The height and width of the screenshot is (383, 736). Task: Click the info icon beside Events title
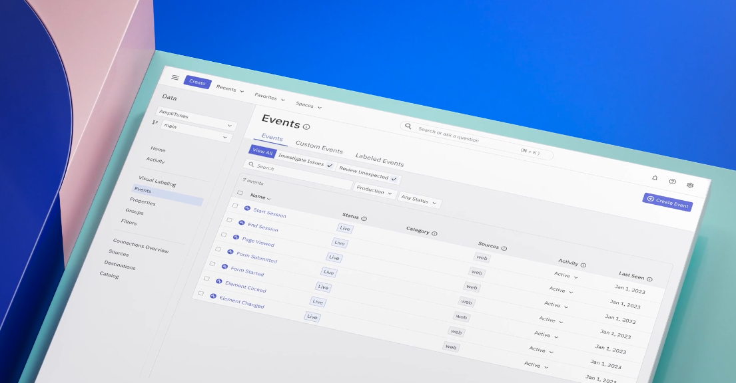click(x=306, y=126)
